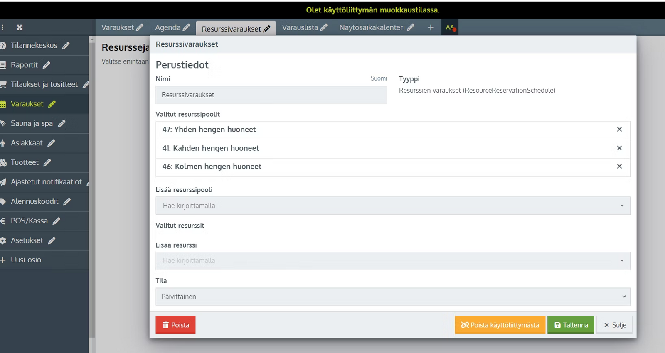
Task: Open Asetukset in the sidebar
Action: pos(27,241)
